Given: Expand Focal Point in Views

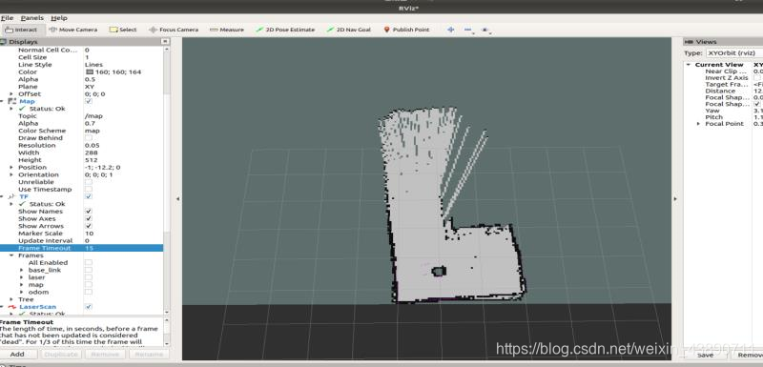Looking at the screenshot, I should pos(699,124).
